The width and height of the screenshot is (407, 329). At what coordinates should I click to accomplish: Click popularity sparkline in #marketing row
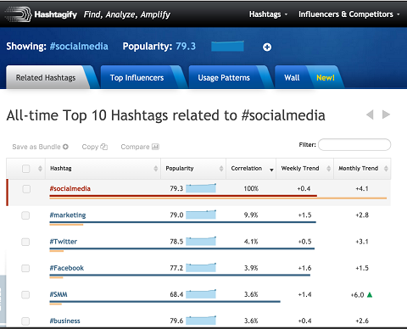(201, 215)
